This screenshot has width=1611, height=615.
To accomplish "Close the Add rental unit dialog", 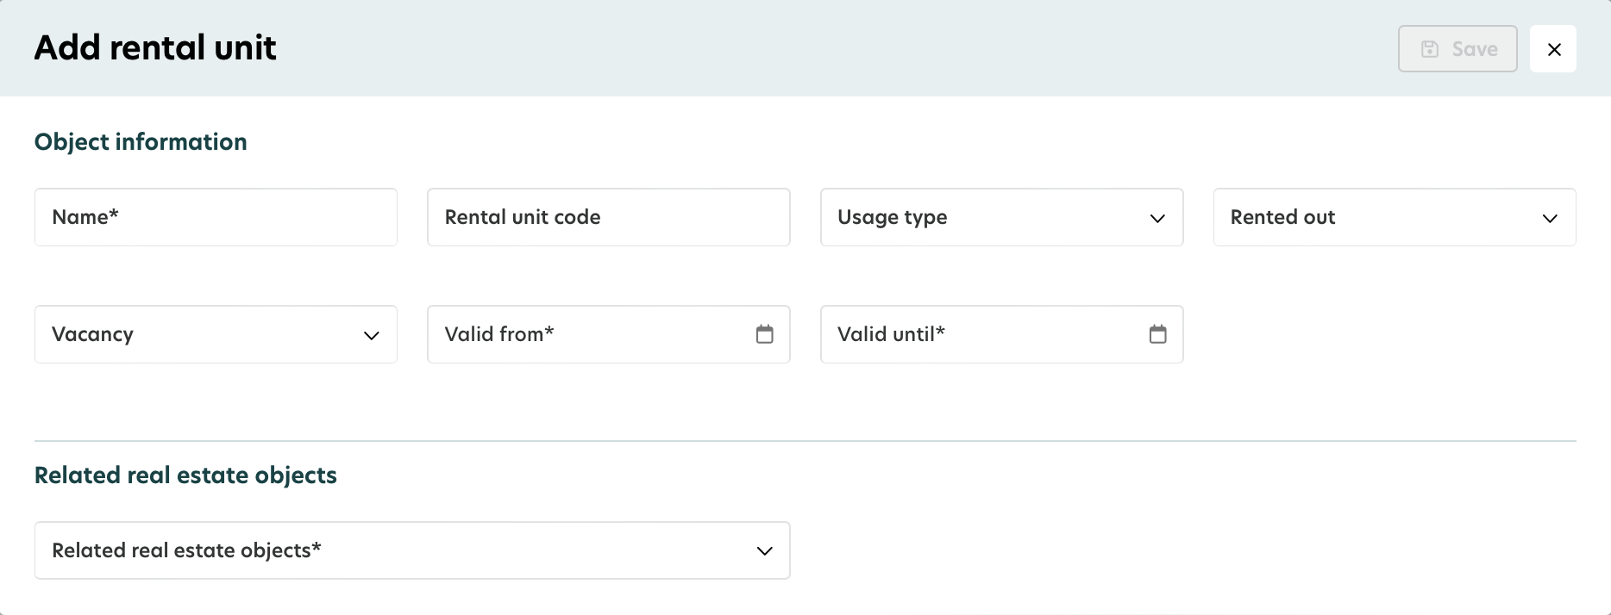I will [x=1553, y=49].
